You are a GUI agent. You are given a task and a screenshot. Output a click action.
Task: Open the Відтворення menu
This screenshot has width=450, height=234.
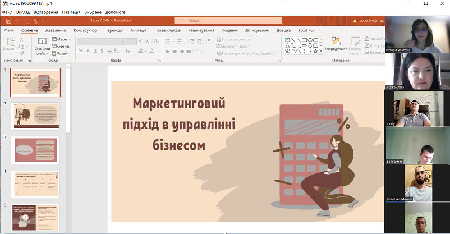click(x=45, y=12)
